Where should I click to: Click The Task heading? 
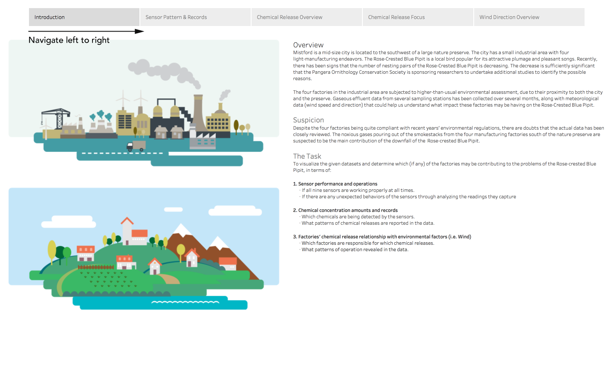307,156
